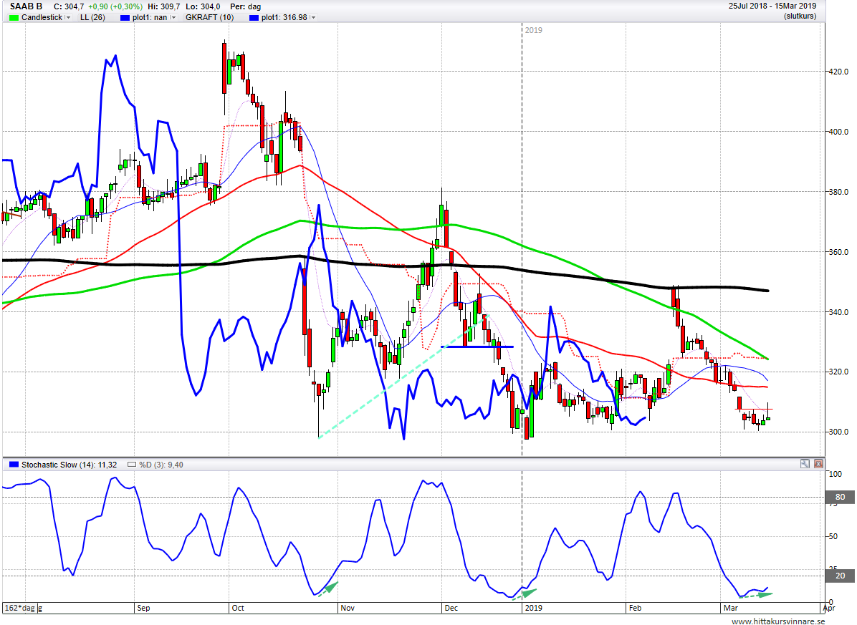This screenshot has height=625, width=857.
Task: Click the Candlestick legend label
Action: click(x=42, y=17)
